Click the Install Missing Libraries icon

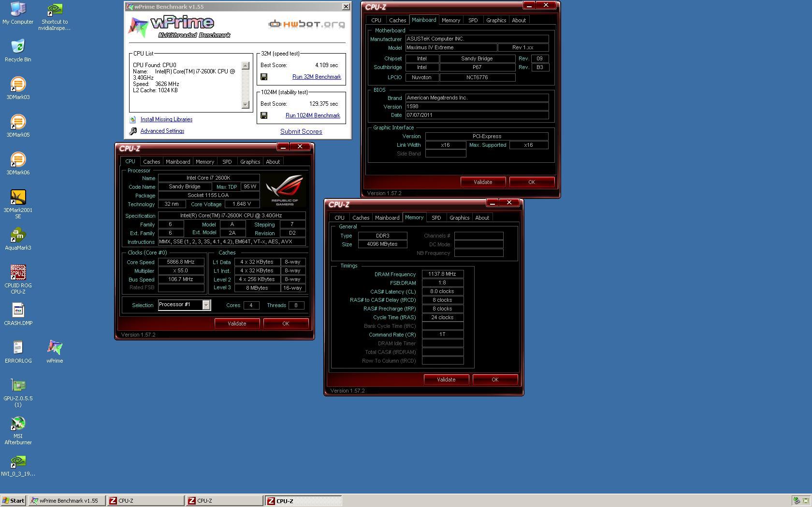click(133, 119)
